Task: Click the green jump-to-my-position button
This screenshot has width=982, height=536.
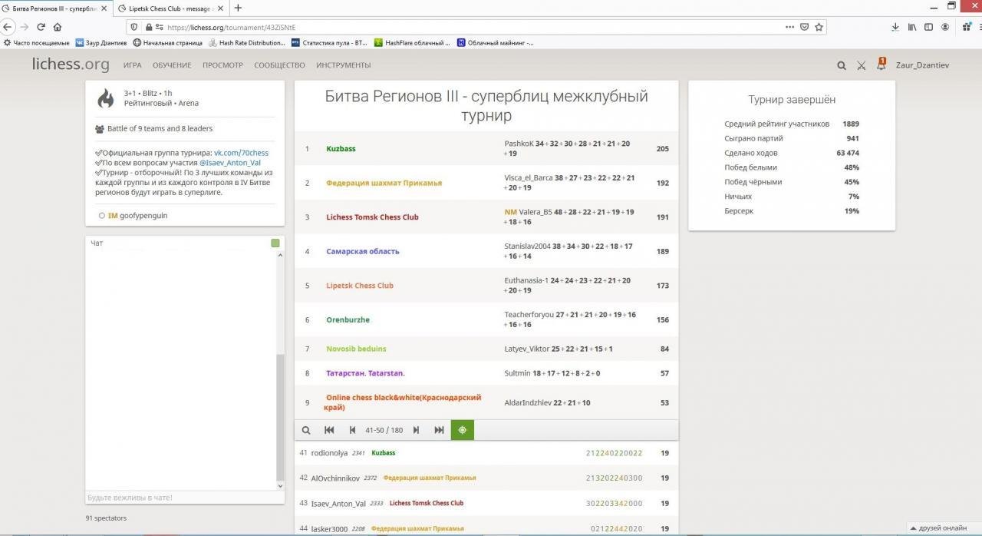Action: 463,430
